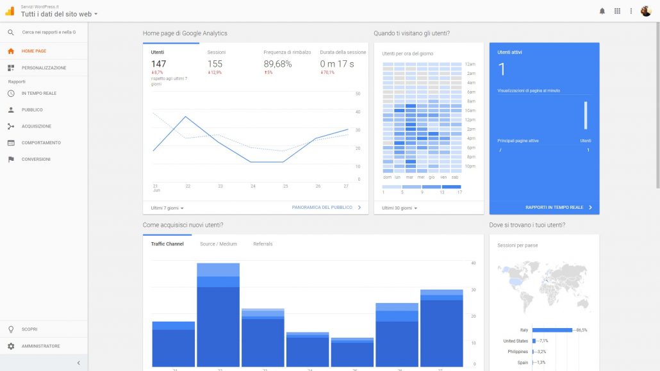The width and height of the screenshot is (660, 371).
Task: Click the Personalizzazione dashboard icon
Action: point(11,68)
